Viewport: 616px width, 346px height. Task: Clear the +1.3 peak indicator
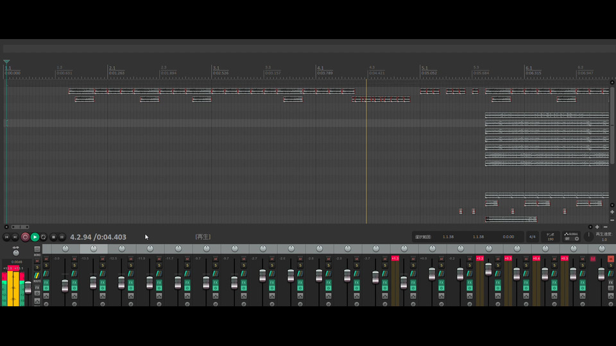[395, 258]
